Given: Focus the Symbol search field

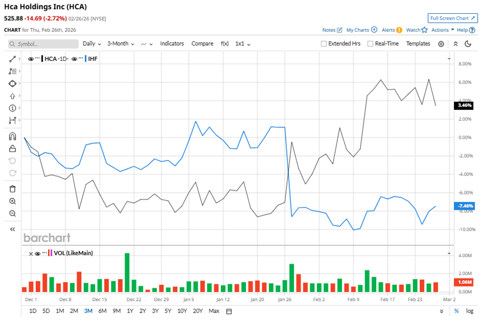Looking at the screenshot, I should (x=43, y=44).
